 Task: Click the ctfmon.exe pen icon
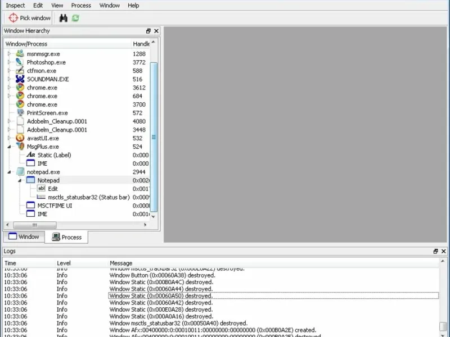[20, 71]
